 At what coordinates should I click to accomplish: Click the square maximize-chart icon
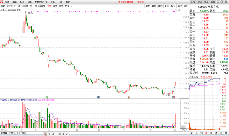179,10
